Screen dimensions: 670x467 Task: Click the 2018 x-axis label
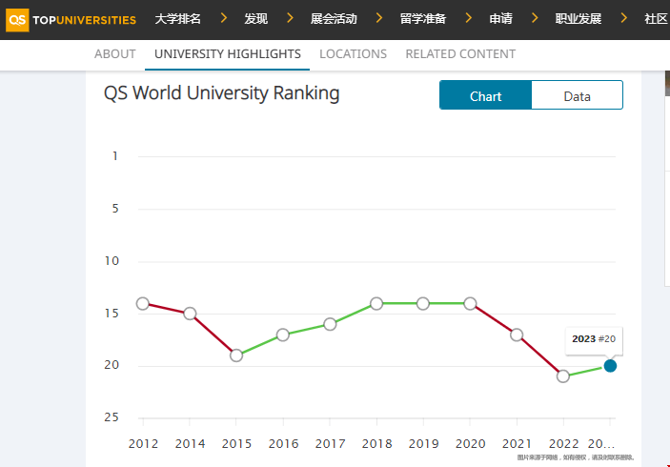[x=376, y=444]
